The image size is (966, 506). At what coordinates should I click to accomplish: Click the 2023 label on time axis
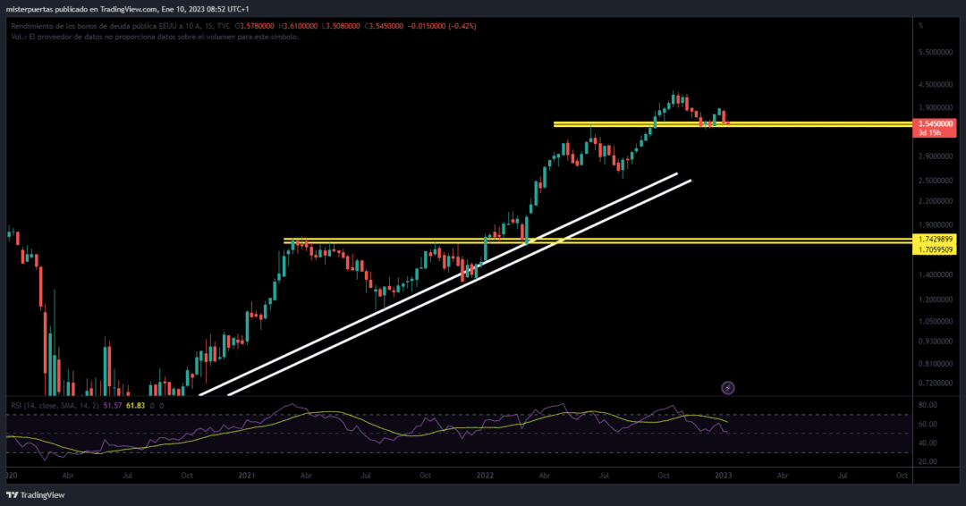coord(724,477)
